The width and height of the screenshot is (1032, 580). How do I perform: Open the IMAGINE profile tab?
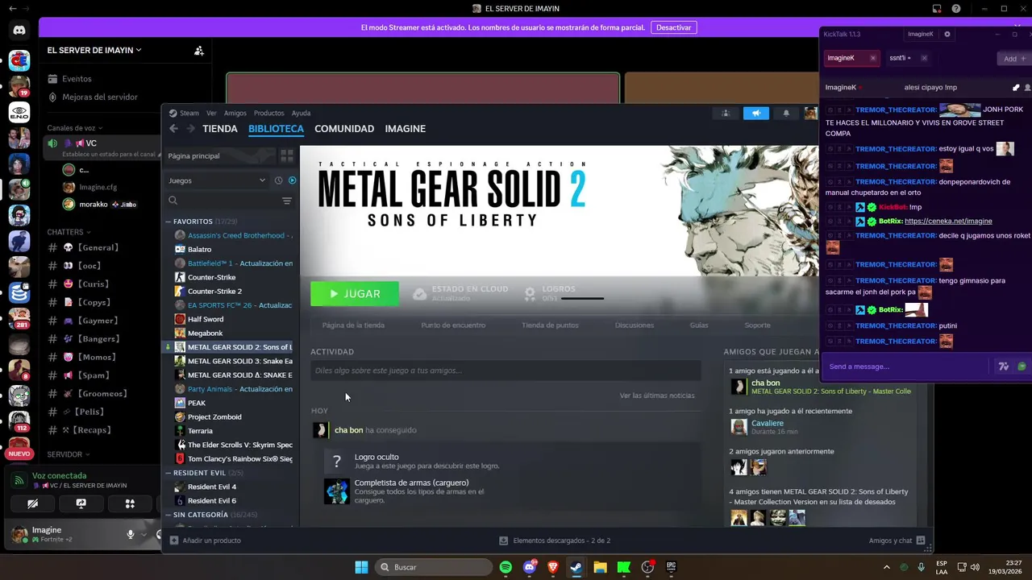tap(406, 129)
